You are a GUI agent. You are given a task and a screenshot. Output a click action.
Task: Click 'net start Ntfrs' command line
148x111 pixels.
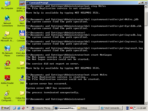[67, 75]
